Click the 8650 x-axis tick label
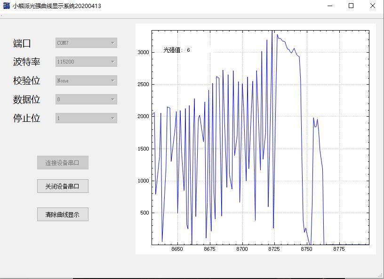Viewport: 384px width, 279px height. point(177,249)
